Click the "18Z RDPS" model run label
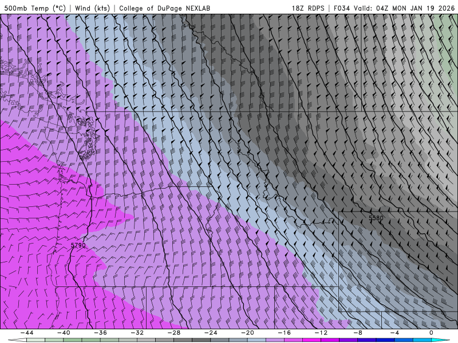Image resolution: width=458 pixels, height=343 pixels. [x=308, y=8]
